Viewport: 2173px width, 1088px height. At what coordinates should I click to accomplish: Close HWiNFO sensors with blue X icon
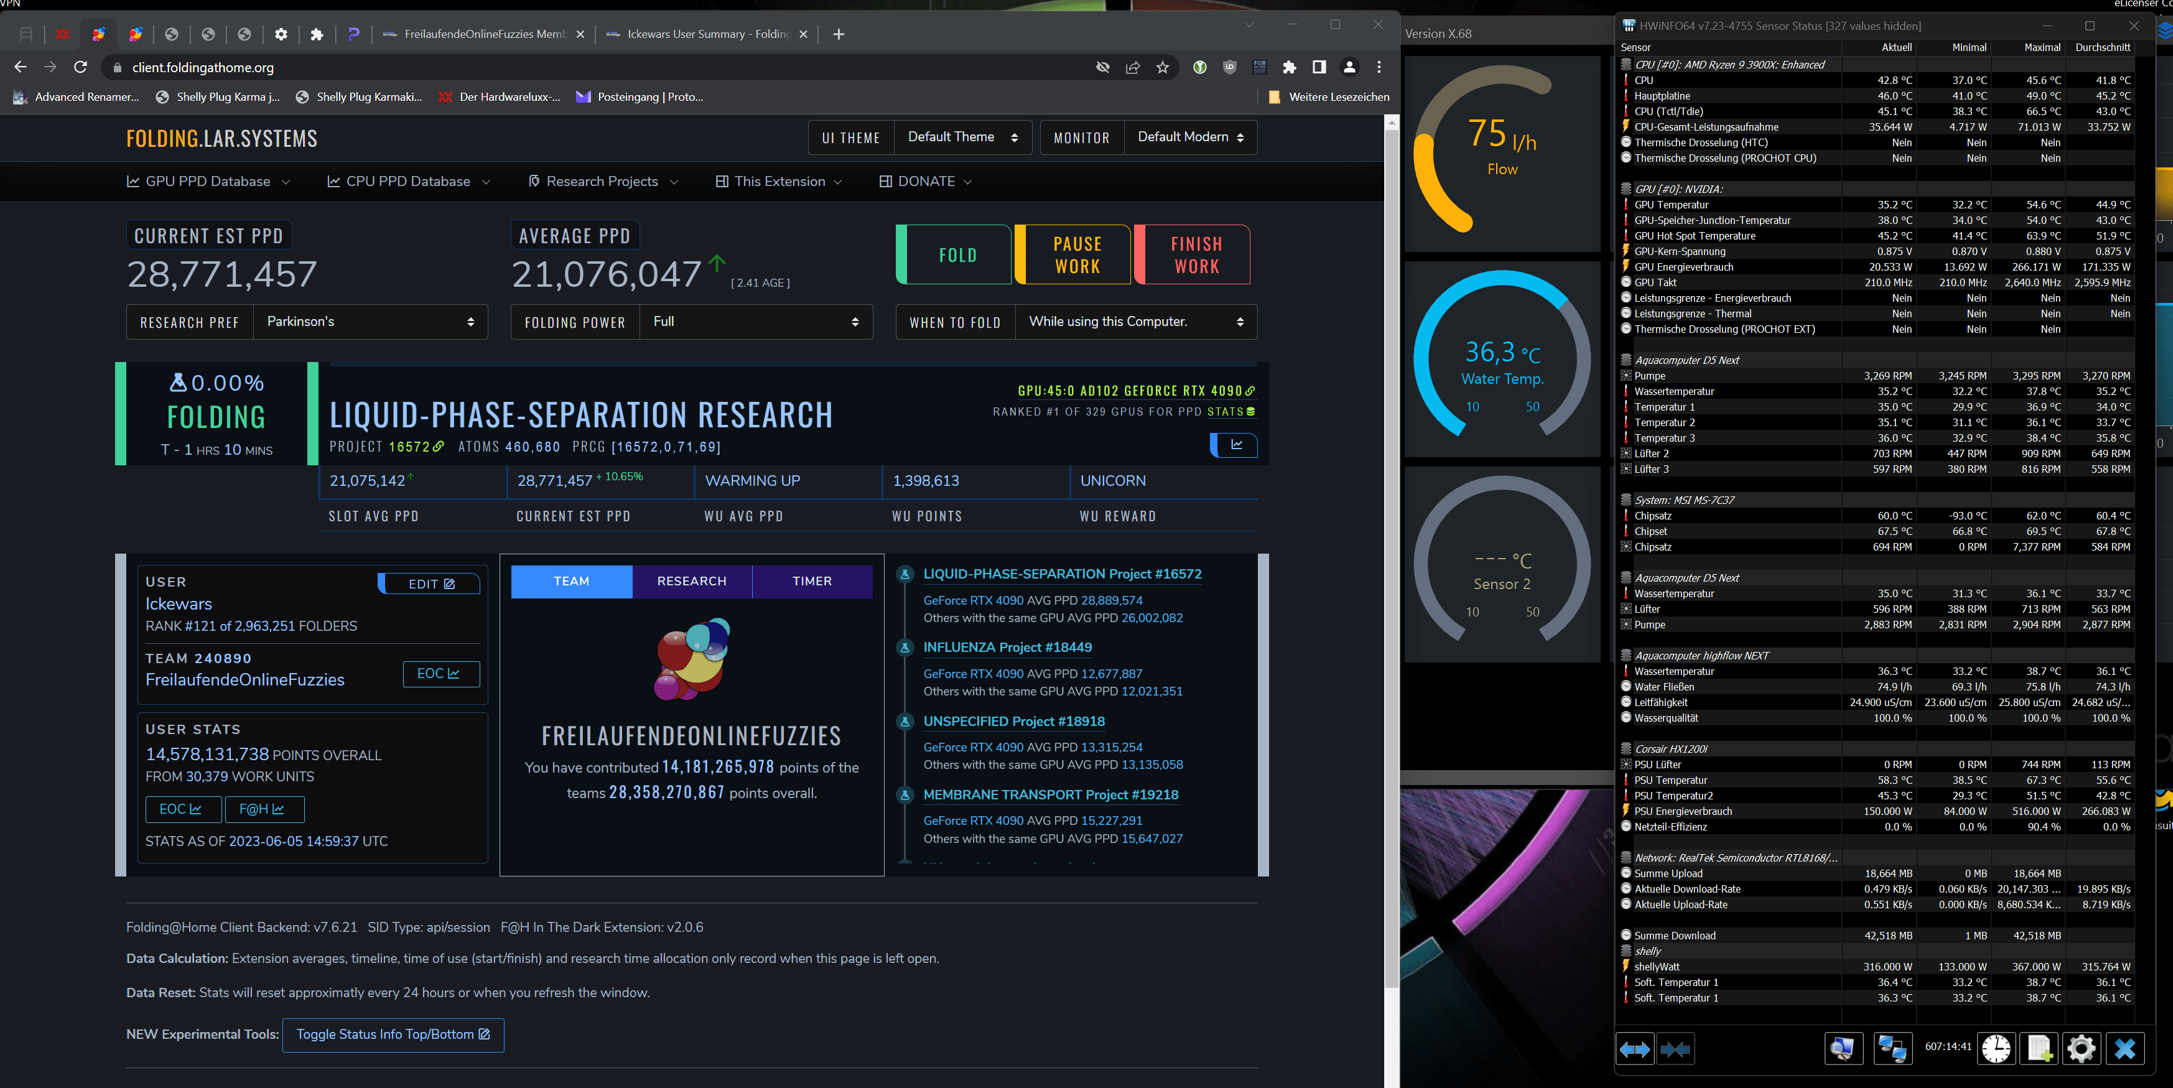coord(2125,1049)
